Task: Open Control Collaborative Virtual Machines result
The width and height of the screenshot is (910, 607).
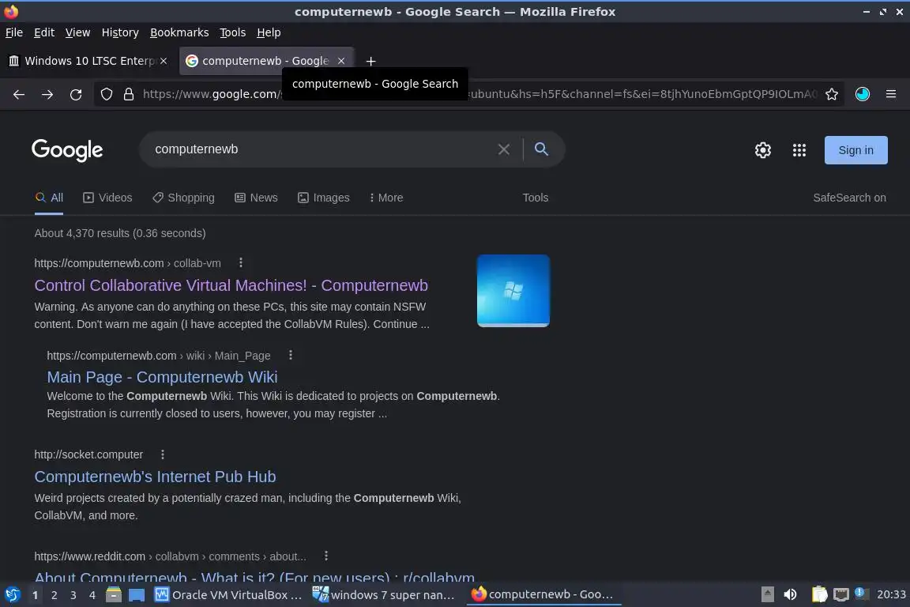Action: pyautogui.click(x=231, y=285)
